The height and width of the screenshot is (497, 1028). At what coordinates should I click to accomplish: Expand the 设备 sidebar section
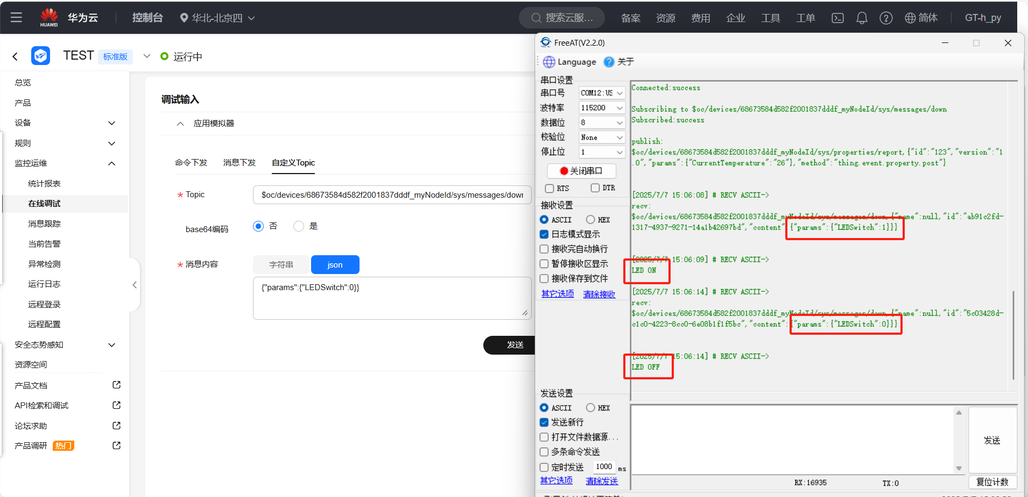(111, 123)
